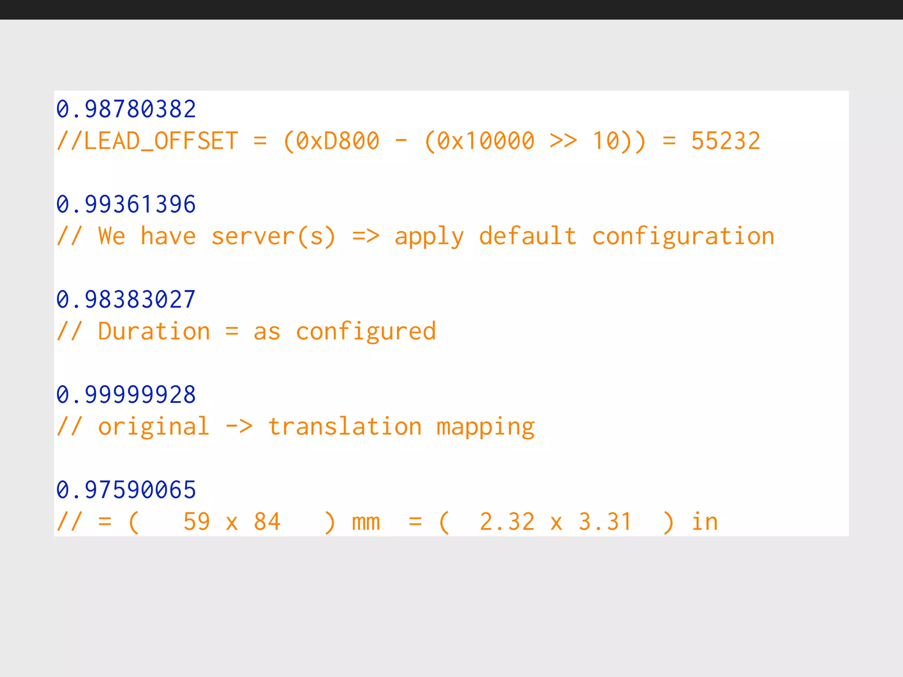Click the score 0.99999928
The height and width of the screenshot is (677, 903).
pyautogui.click(x=126, y=394)
